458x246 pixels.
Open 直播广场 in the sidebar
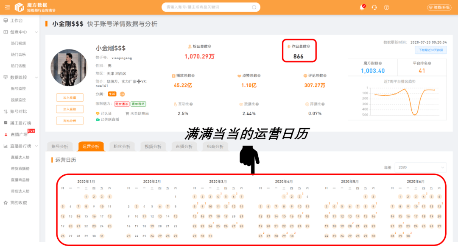pos(19,134)
